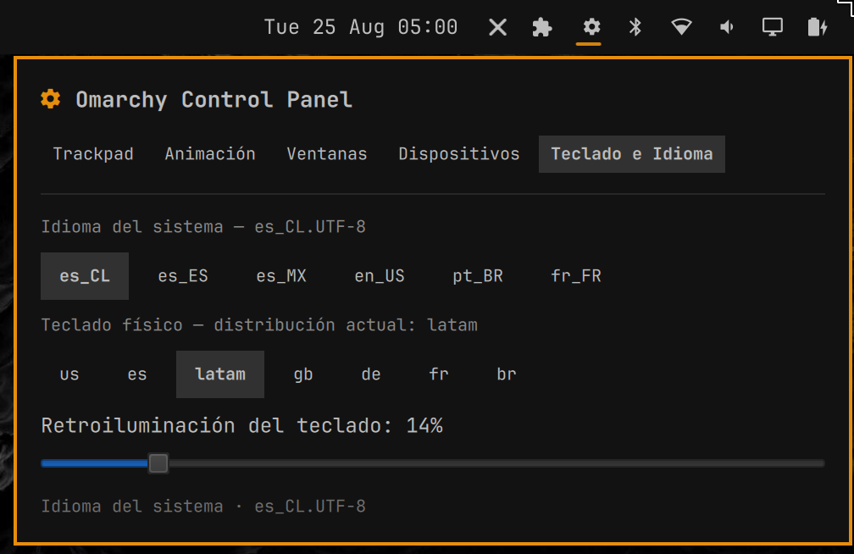
Task: Click the X icon in top bar
Action: [497, 27]
